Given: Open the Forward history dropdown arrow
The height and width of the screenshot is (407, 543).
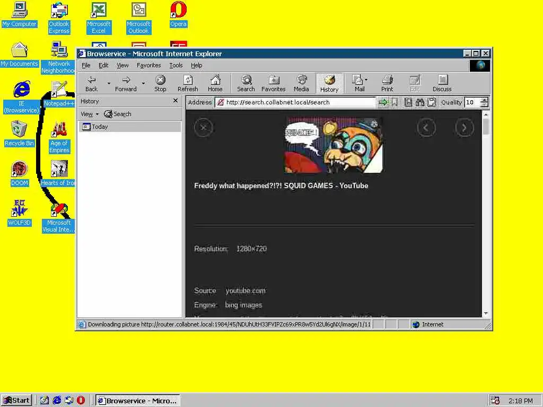Looking at the screenshot, I should (143, 83).
